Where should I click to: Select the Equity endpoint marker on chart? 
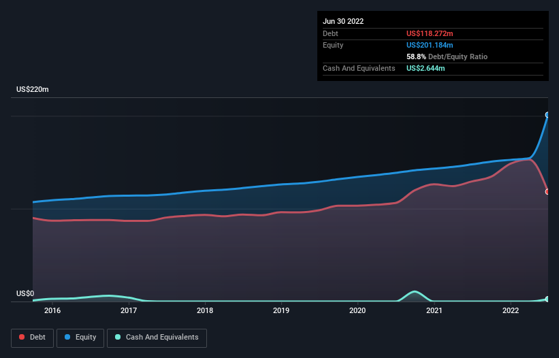click(x=547, y=115)
